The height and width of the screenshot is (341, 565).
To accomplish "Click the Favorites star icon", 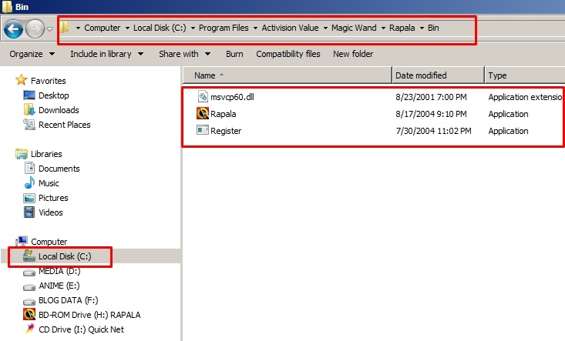I will (22, 80).
